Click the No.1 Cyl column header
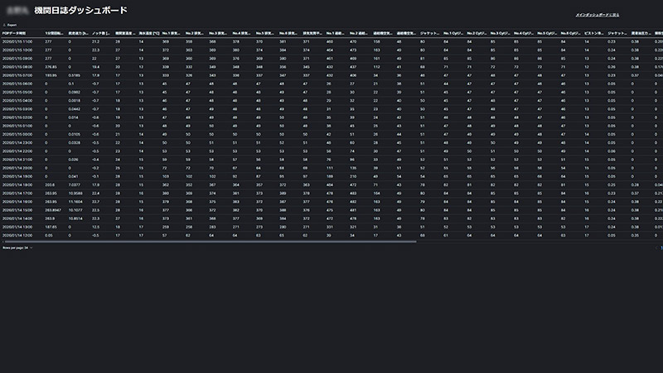The width and height of the screenshot is (663, 373). 454,33
